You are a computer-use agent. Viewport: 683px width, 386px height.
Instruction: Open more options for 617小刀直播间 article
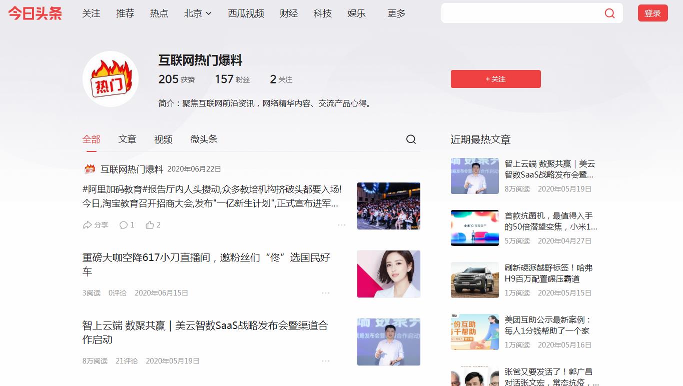(326, 293)
